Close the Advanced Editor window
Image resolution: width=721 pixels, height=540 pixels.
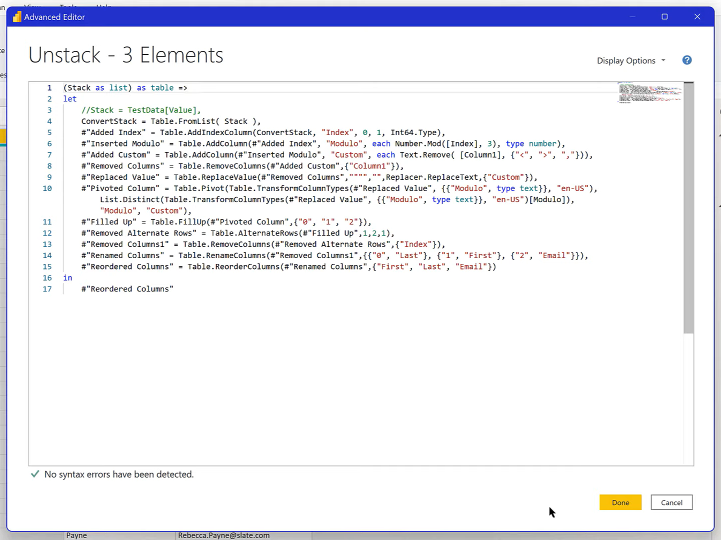697,16
